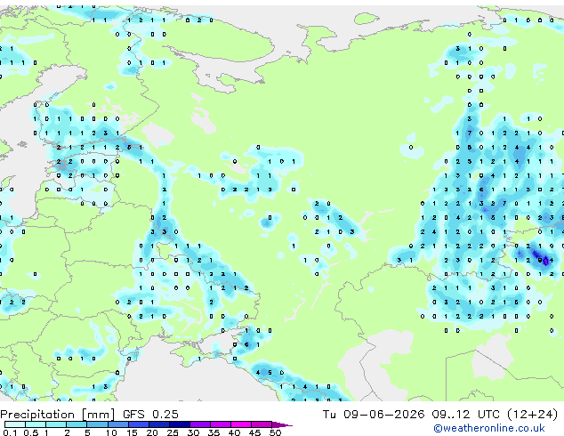The width and height of the screenshot is (564, 436).
Task: Click the above-50 mm legend arrow tip
Action: pos(282,425)
